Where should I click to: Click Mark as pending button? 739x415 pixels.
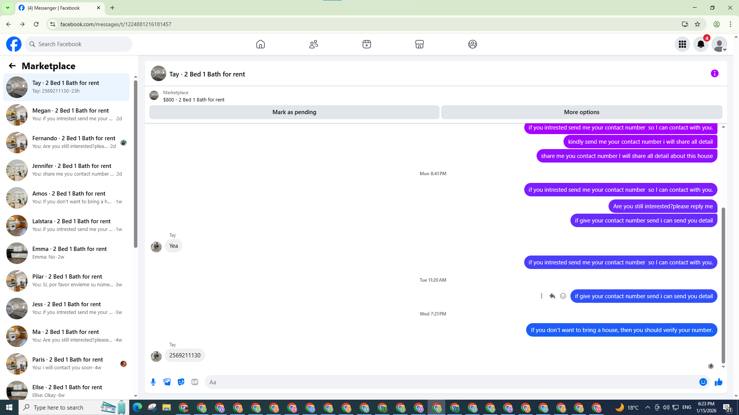[x=294, y=112]
